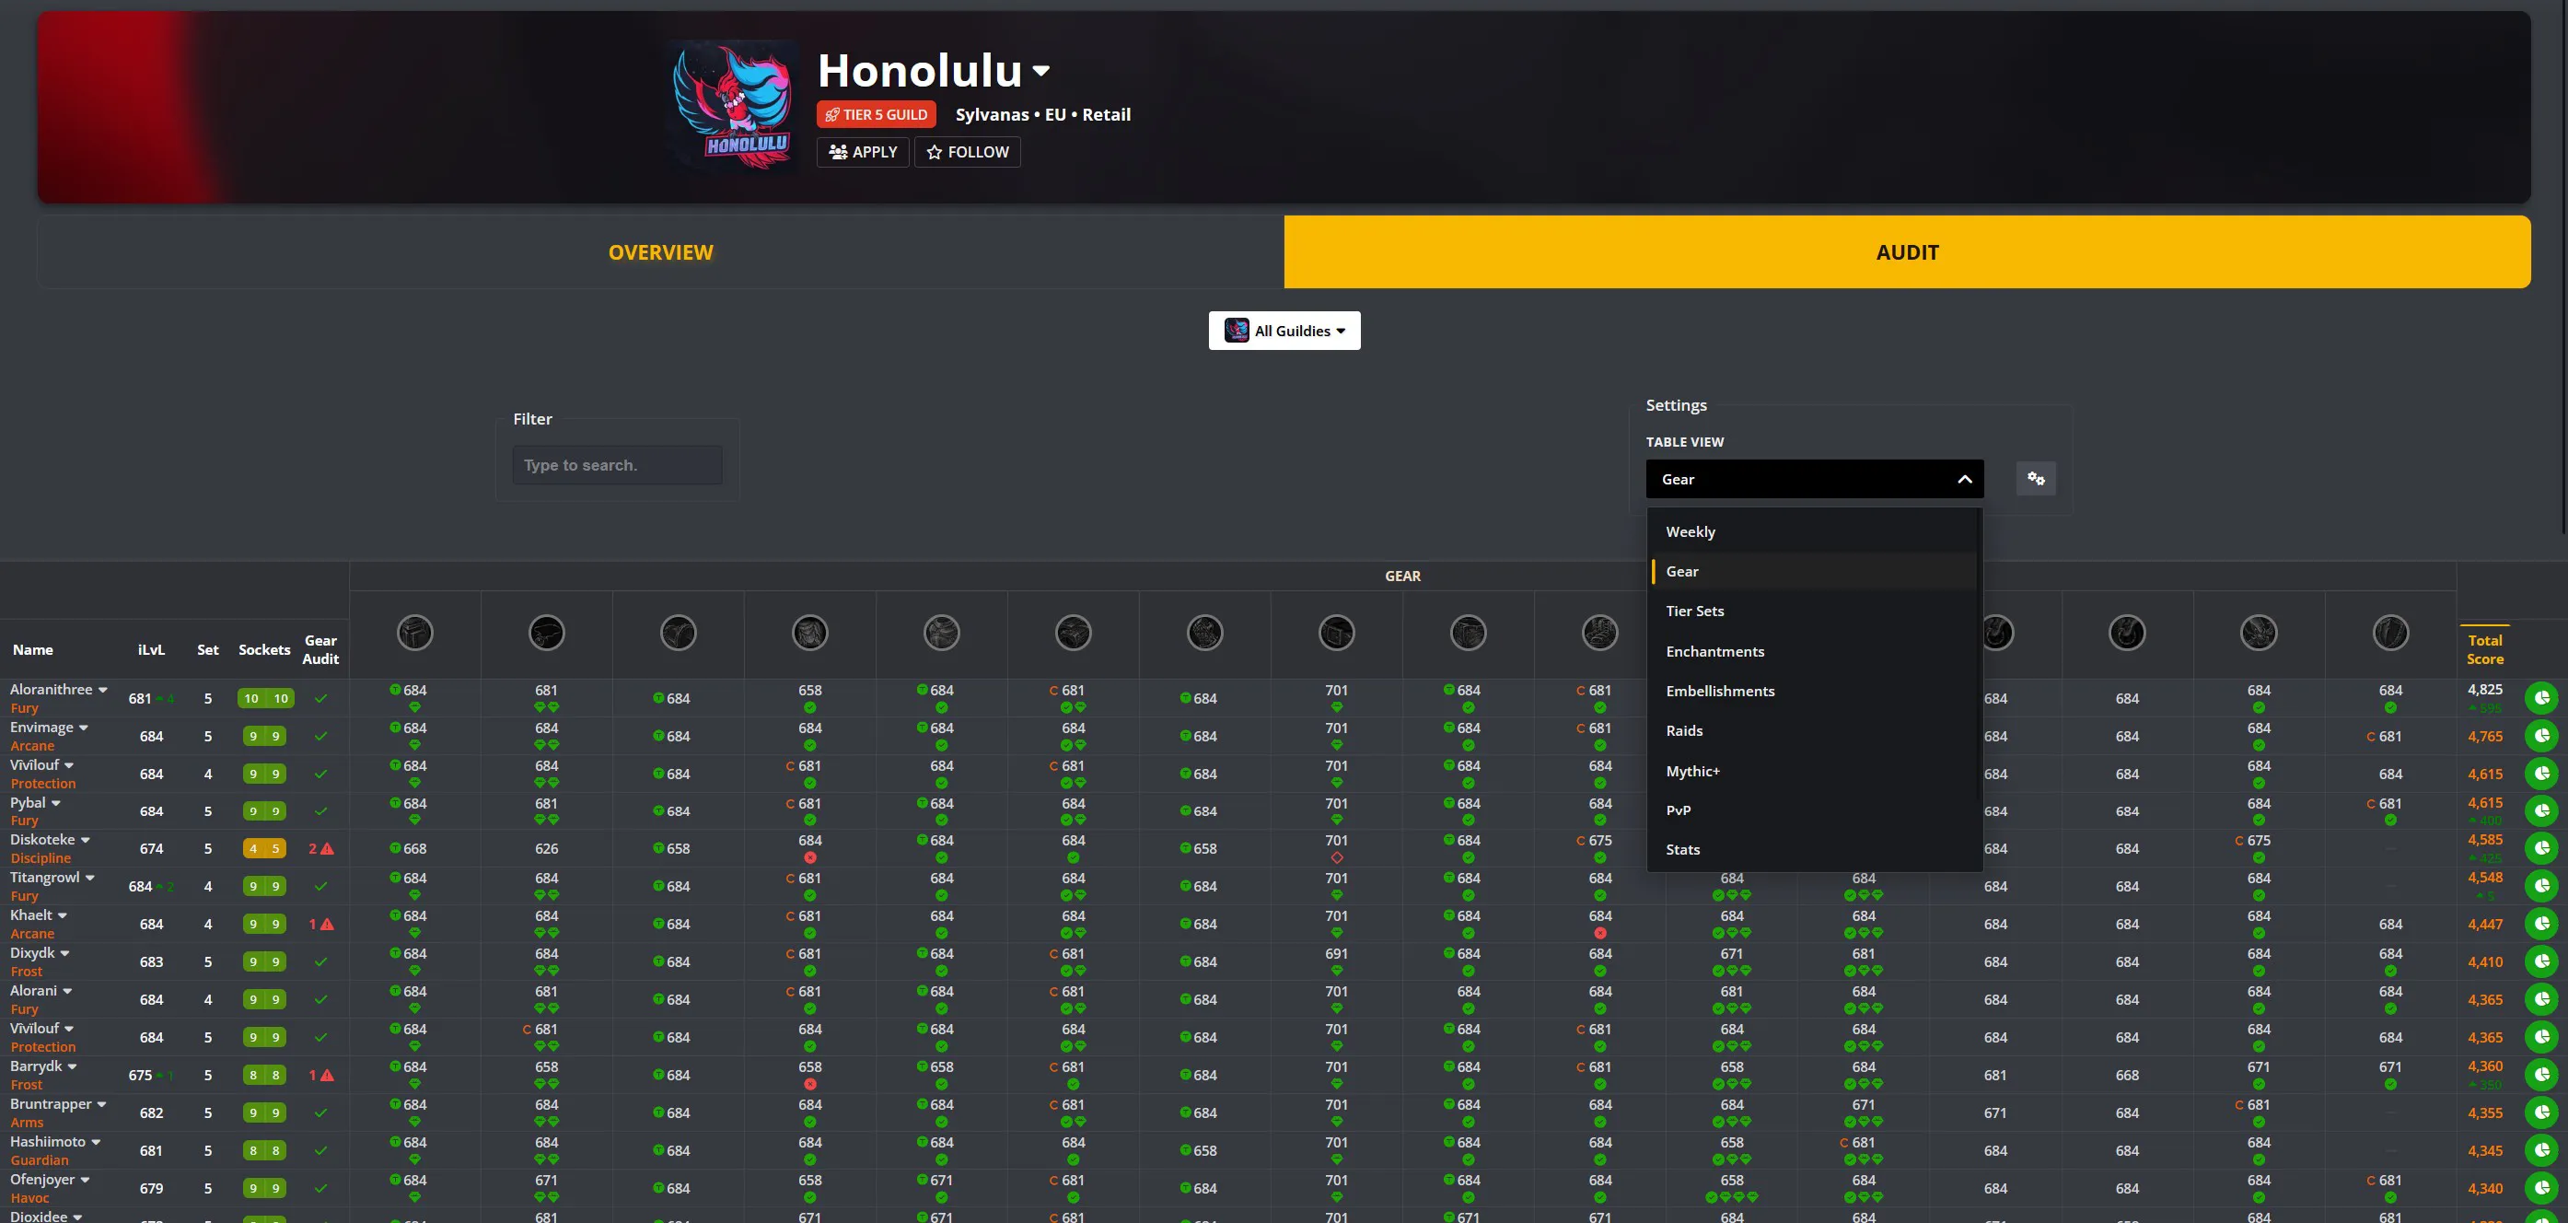Viewport: 2568px width, 1223px height.
Task: Expand the Aloranithree character dropdown arrow
Action: pyautogui.click(x=103, y=690)
